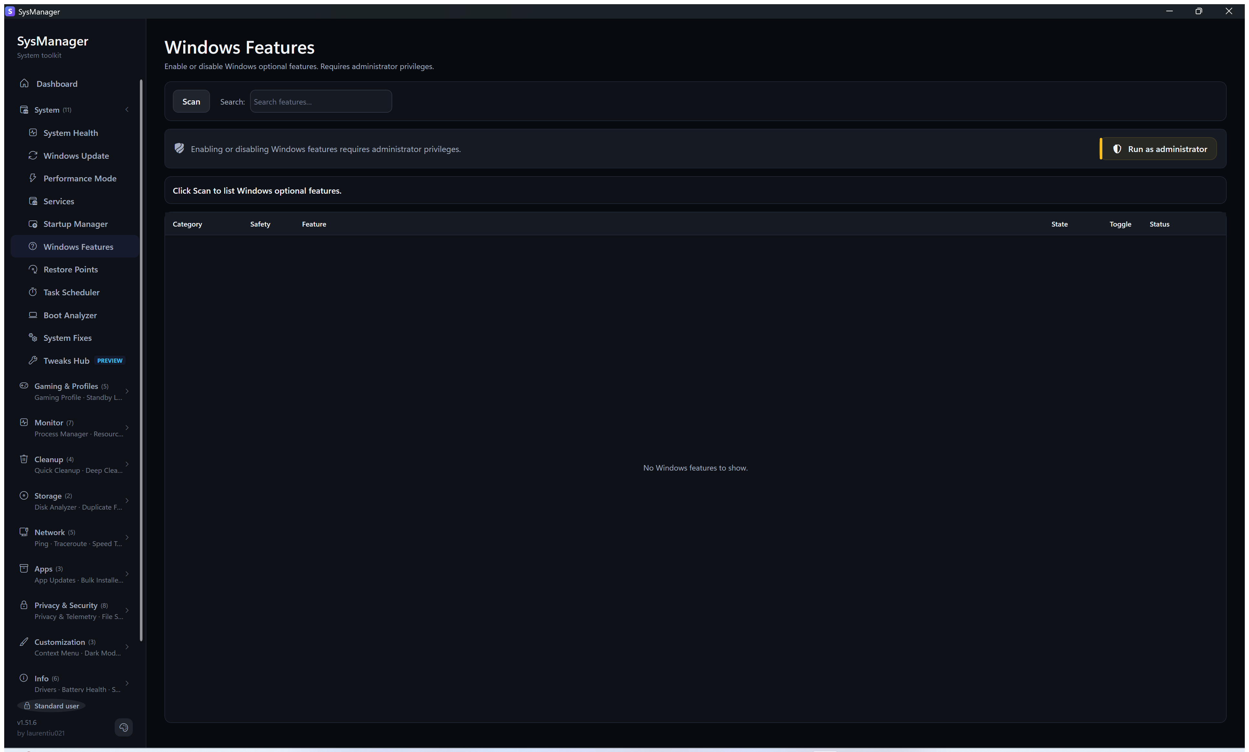The width and height of the screenshot is (1249, 752).
Task: Click the Restore Points icon
Action: pyautogui.click(x=33, y=269)
